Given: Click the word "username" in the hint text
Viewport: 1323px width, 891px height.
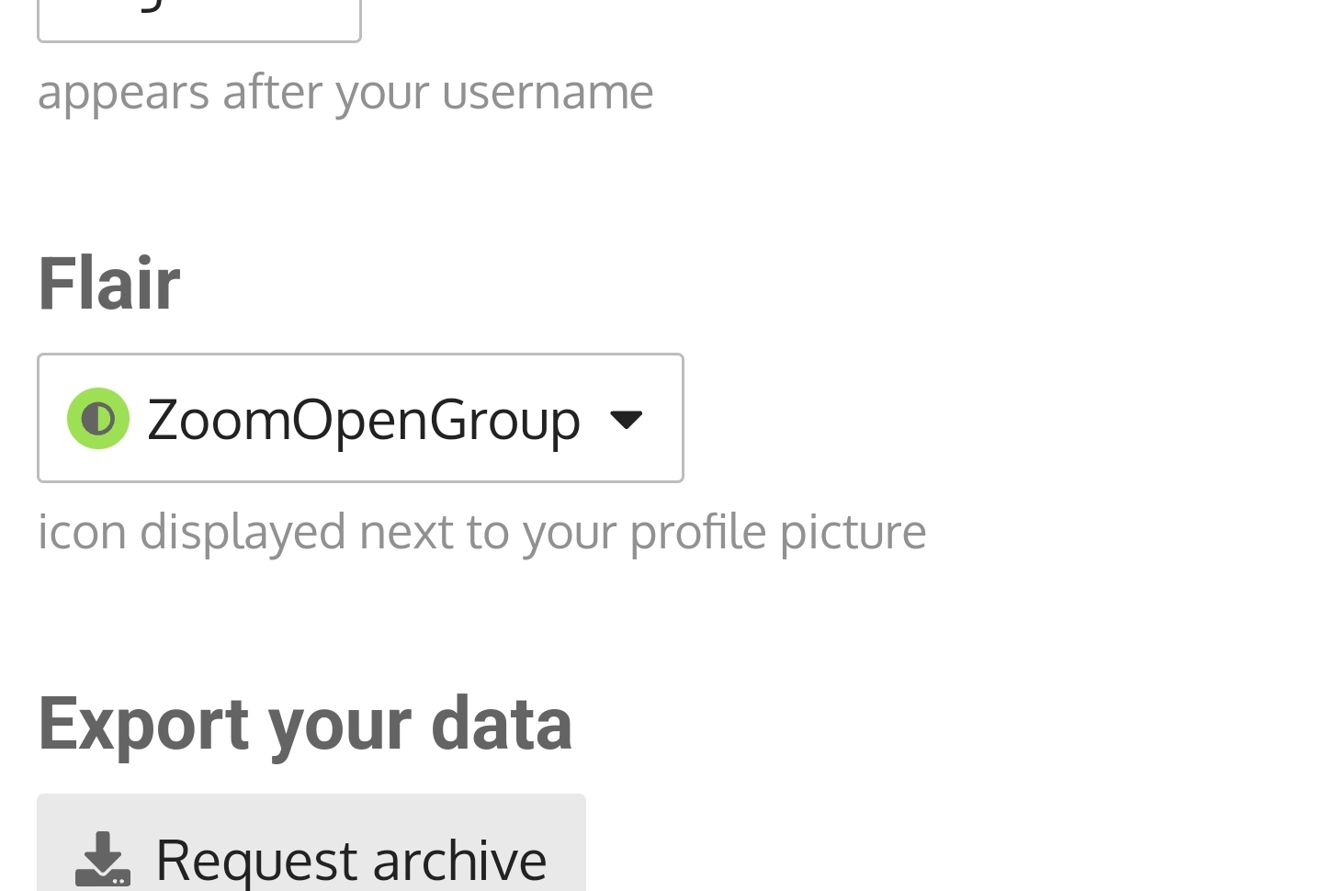Looking at the screenshot, I should click(x=548, y=92).
